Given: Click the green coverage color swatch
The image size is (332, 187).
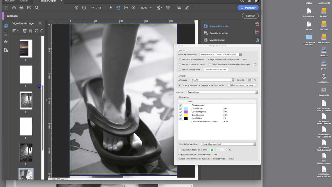Looking at the screenshot, I should (212, 150).
